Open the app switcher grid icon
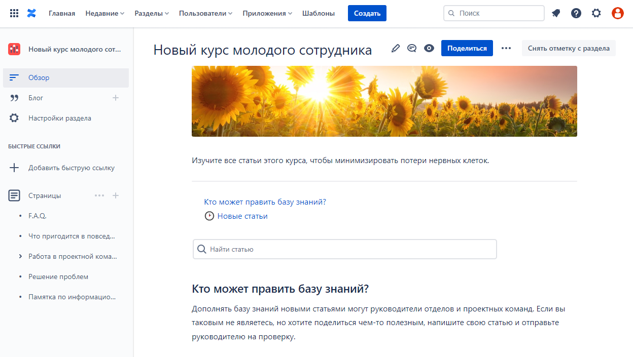 tap(14, 13)
